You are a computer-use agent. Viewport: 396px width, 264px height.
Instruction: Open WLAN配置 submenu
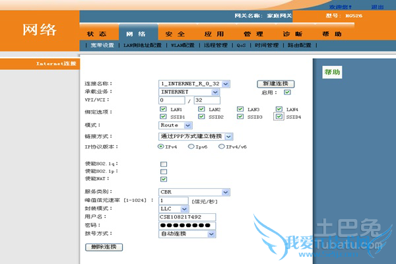click(183, 46)
